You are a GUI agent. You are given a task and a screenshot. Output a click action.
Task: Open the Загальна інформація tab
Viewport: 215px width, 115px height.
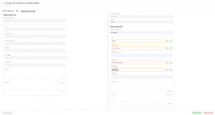[8, 11]
